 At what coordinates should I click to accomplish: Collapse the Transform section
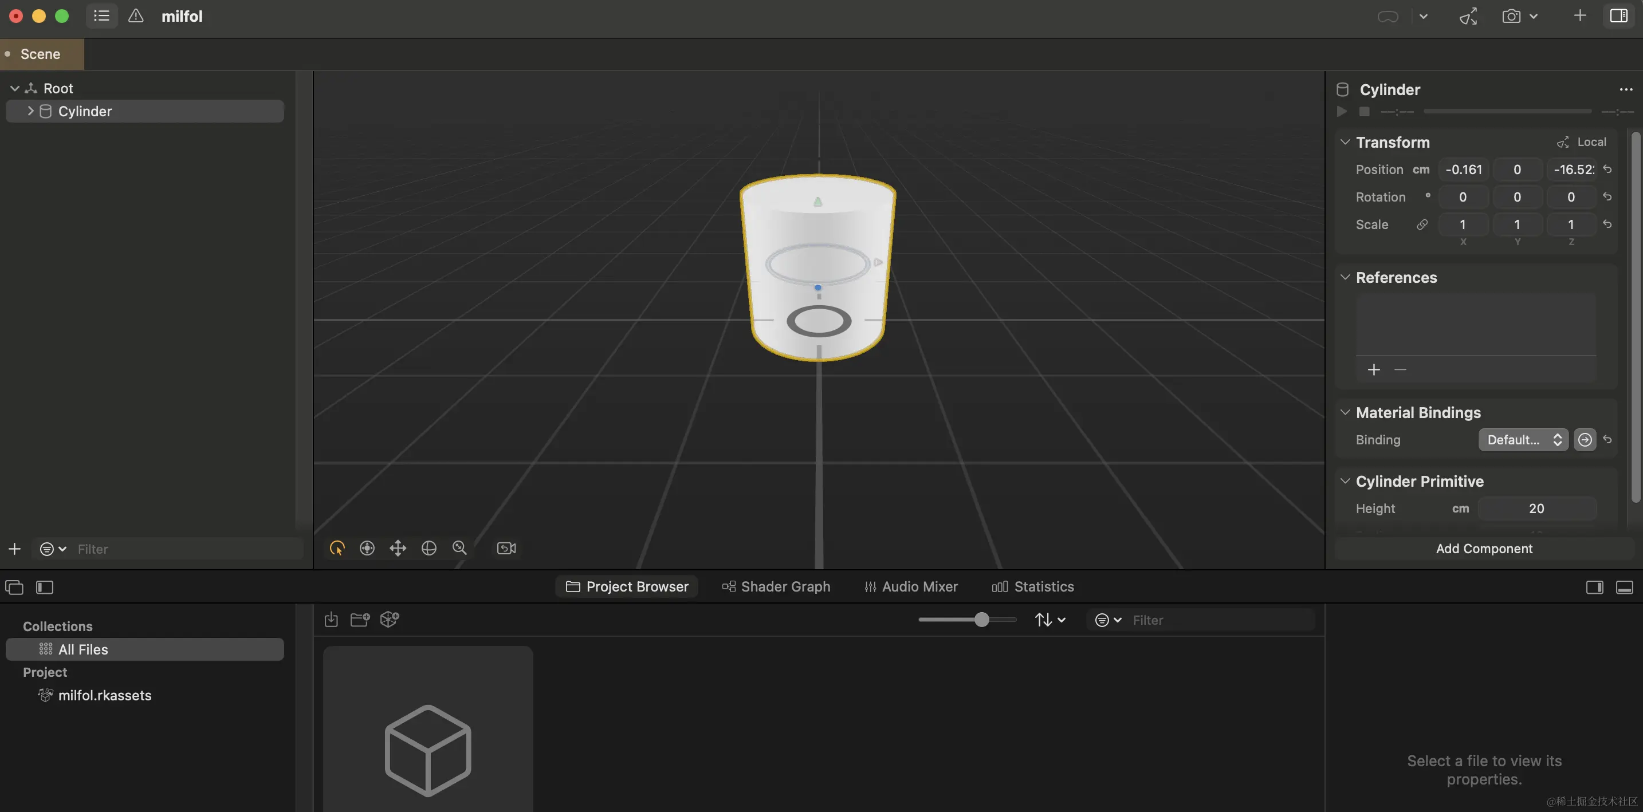coord(1345,142)
